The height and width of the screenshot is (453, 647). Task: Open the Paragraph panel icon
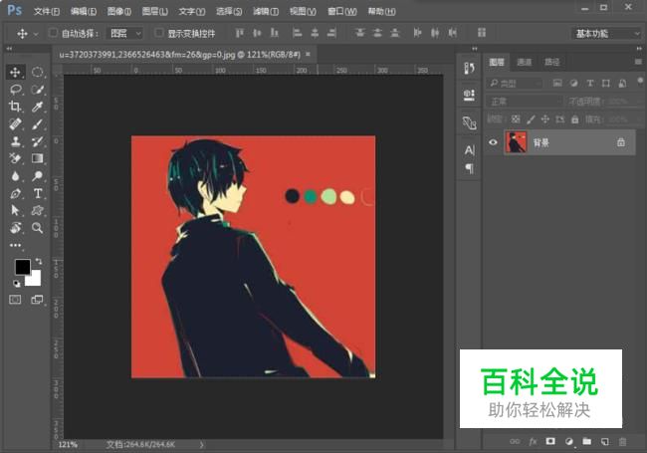click(469, 168)
